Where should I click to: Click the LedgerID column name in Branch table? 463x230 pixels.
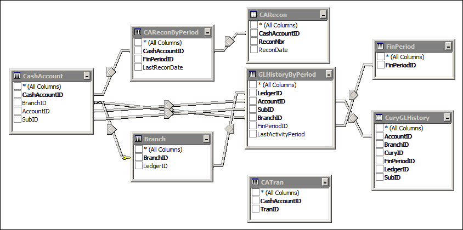155,166
